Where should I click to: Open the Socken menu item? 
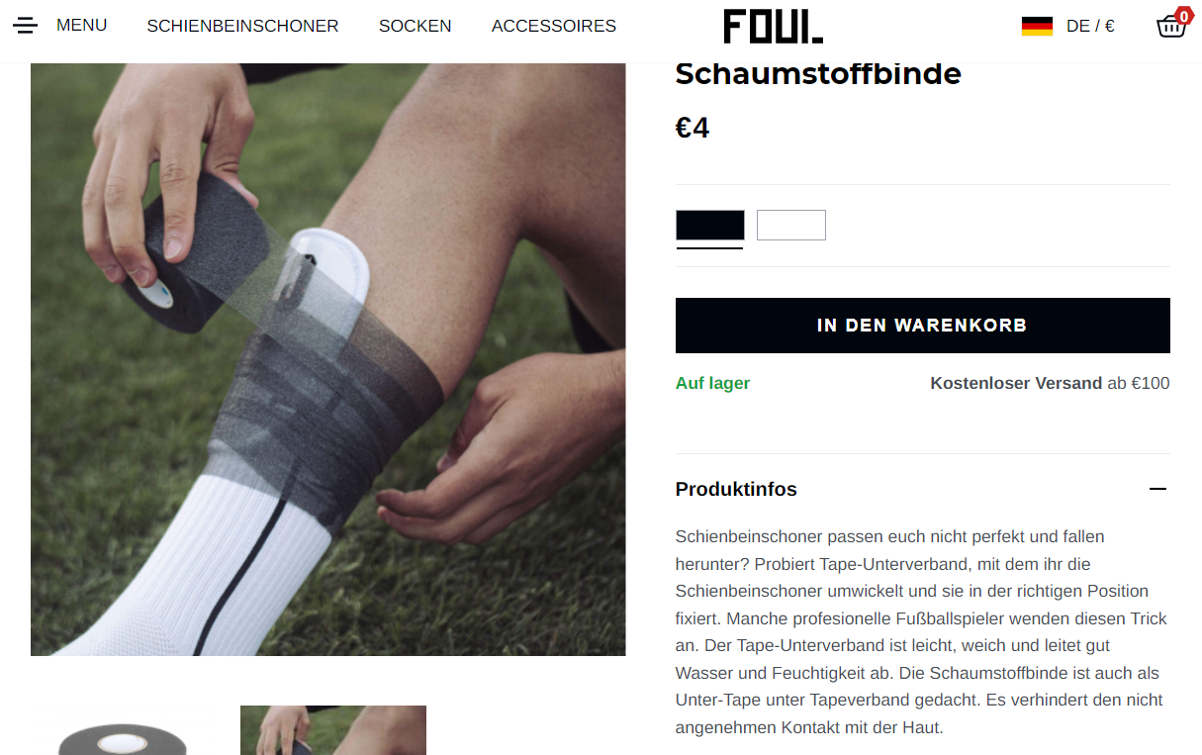[x=415, y=26]
